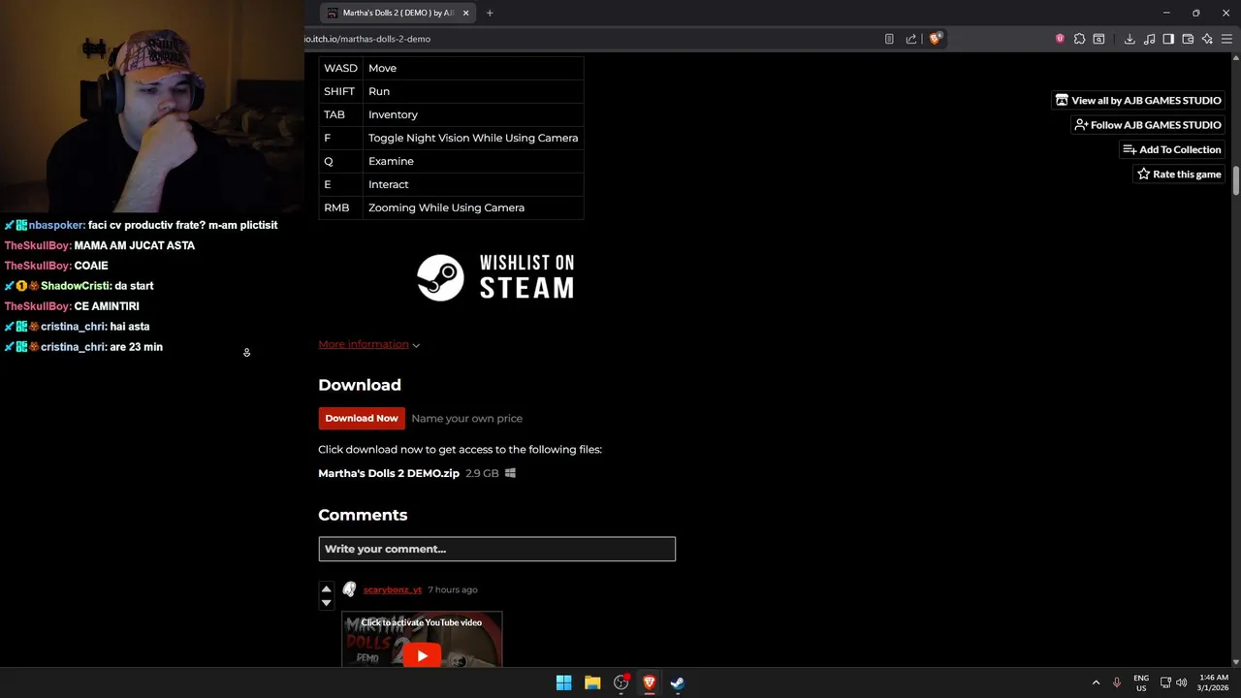Click ShadowCristi's chat message 'da start'
Image resolution: width=1241 pixels, height=698 pixels.
pyautogui.click(x=134, y=286)
